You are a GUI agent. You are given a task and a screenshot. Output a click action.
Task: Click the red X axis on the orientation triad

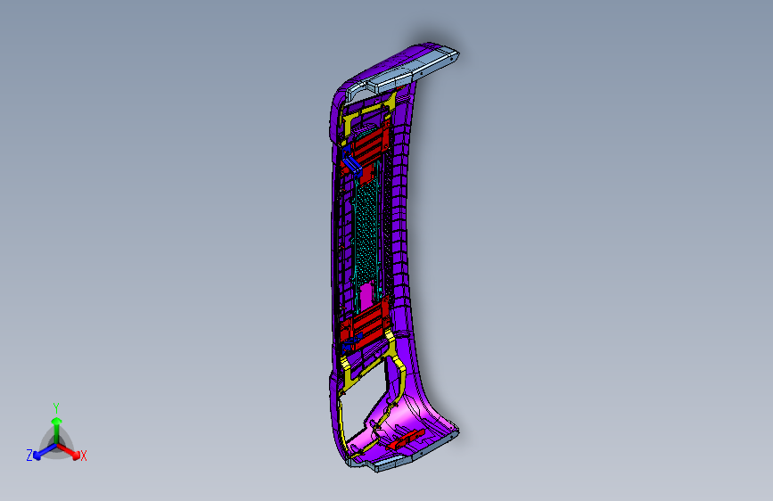(x=71, y=453)
